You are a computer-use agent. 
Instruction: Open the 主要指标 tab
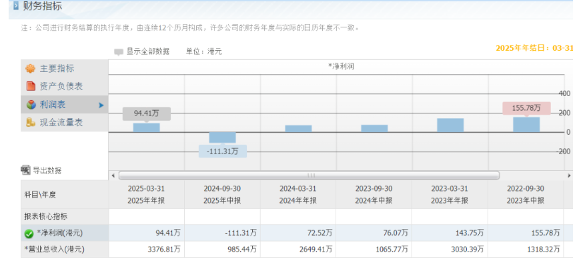click(64, 69)
